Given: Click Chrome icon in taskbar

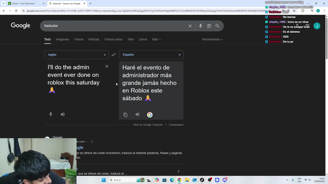Looking at the screenshot, I should pyautogui.click(x=179, y=180).
